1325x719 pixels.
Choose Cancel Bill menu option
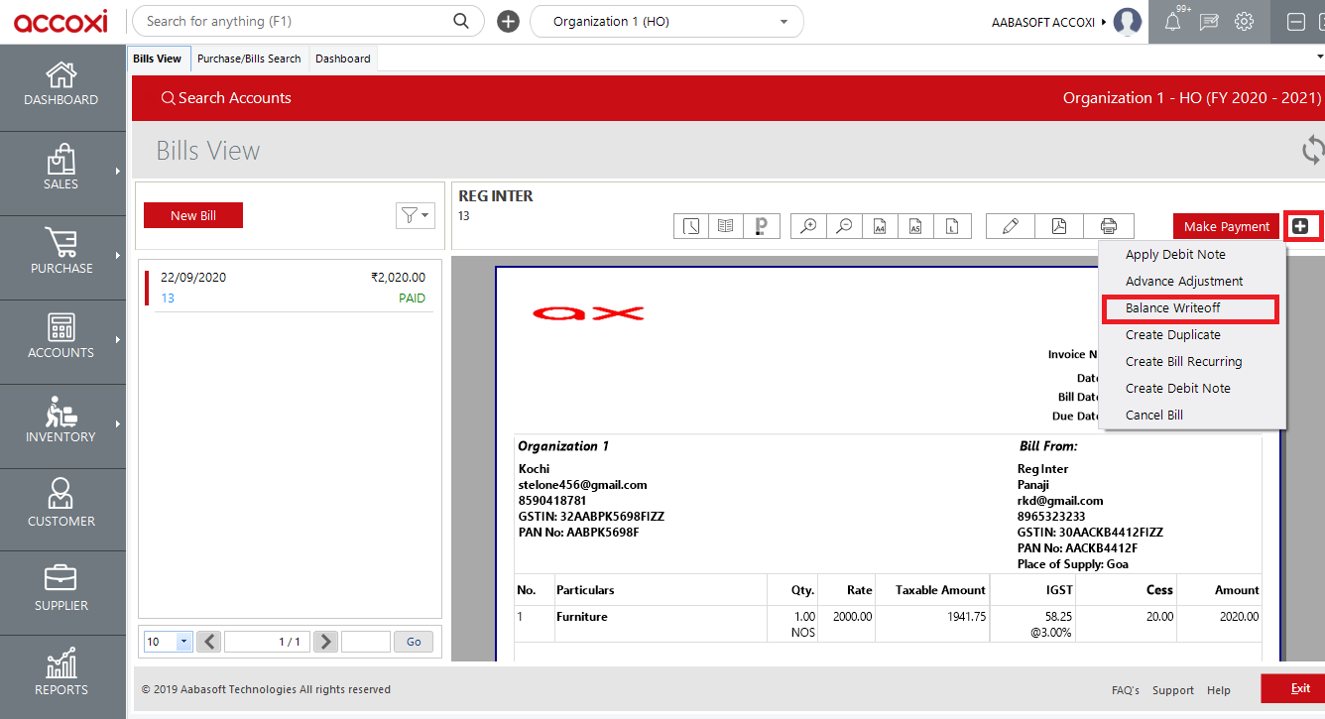click(x=1154, y=416)
